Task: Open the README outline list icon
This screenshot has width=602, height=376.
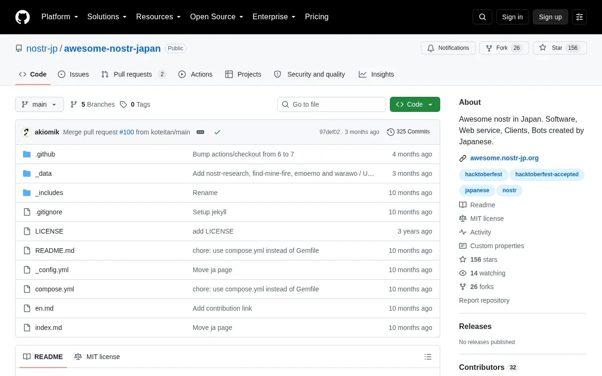Action: [428, 357]
